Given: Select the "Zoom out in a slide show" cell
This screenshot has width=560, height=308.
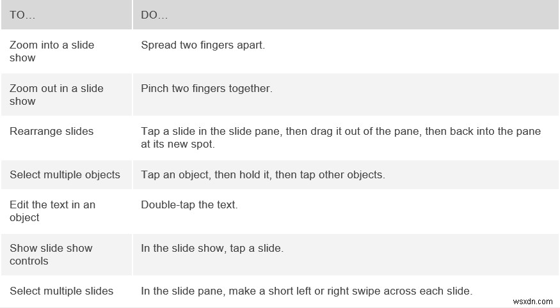Looking at the screenshot, I should (56, 95).
